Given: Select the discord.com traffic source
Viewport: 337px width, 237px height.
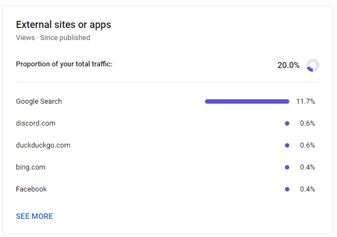Looking at the screenshot, I should [36, 123].
